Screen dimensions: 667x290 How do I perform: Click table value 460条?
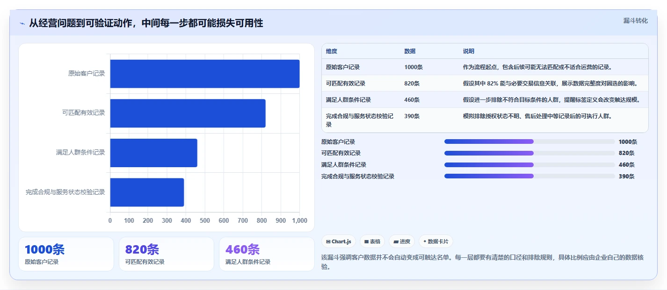pos(412,100)
